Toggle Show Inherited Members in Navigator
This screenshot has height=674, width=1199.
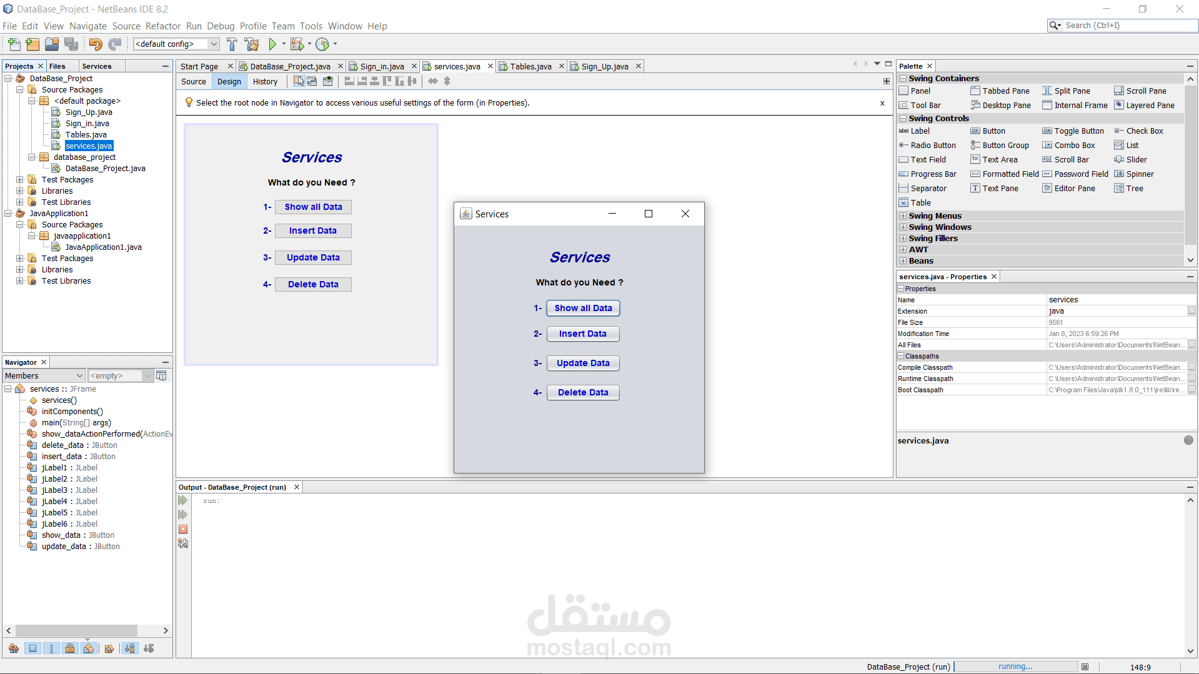pyautogui.click(x=14, y=648)
